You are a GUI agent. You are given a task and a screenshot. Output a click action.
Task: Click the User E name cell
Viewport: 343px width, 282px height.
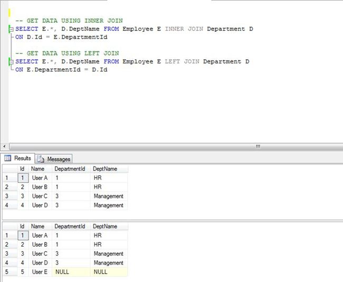(40, 272)
